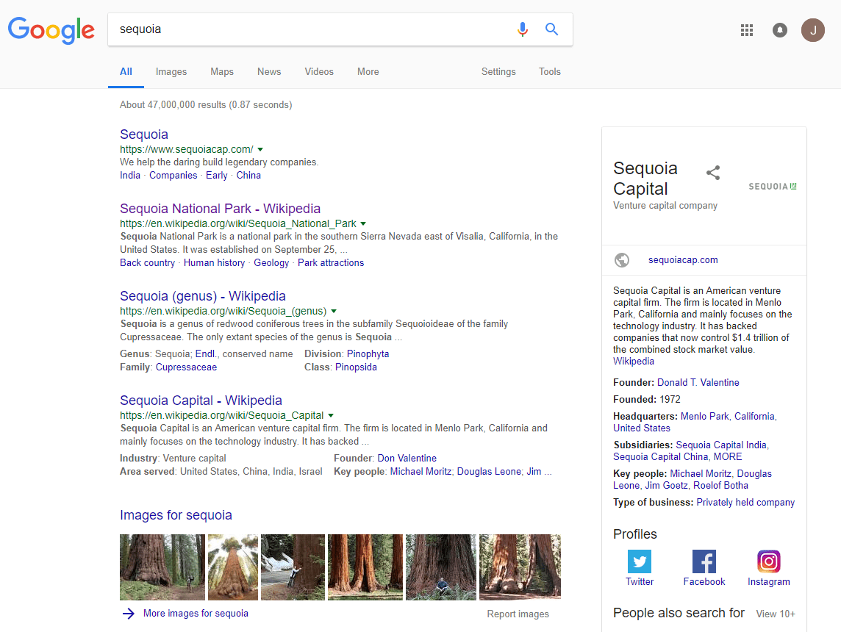841x632 pixels.
Task: Start voice search with microphone icon
Action: 523,29
